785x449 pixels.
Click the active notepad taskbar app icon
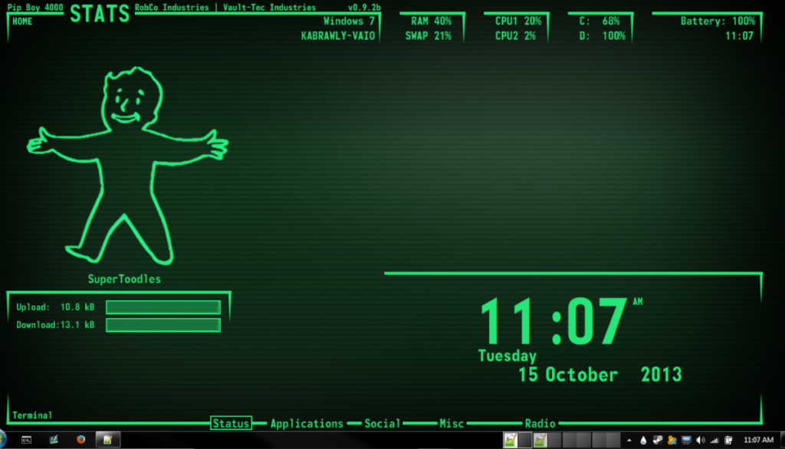click(x=108, y=440)
